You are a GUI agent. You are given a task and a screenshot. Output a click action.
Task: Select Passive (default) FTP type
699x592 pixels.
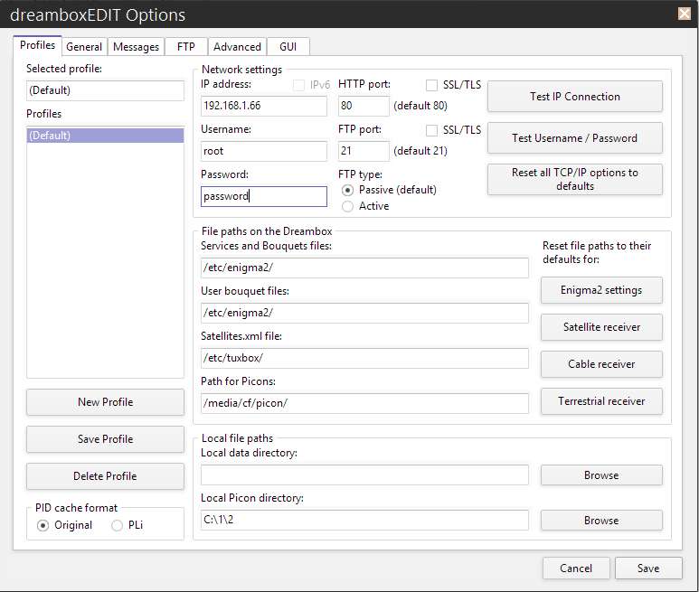tap(348, 190)
